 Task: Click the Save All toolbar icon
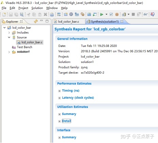click(x=16, y=14)
